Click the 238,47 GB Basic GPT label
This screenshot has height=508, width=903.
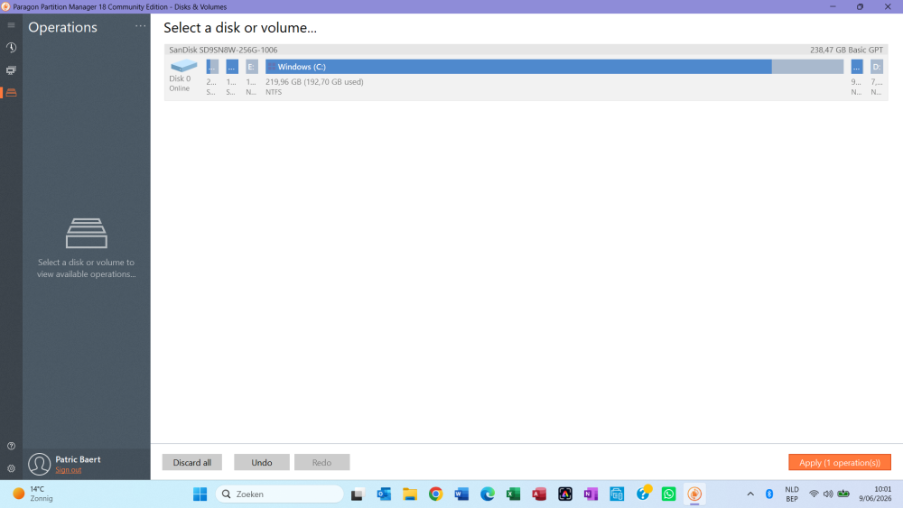846,50
